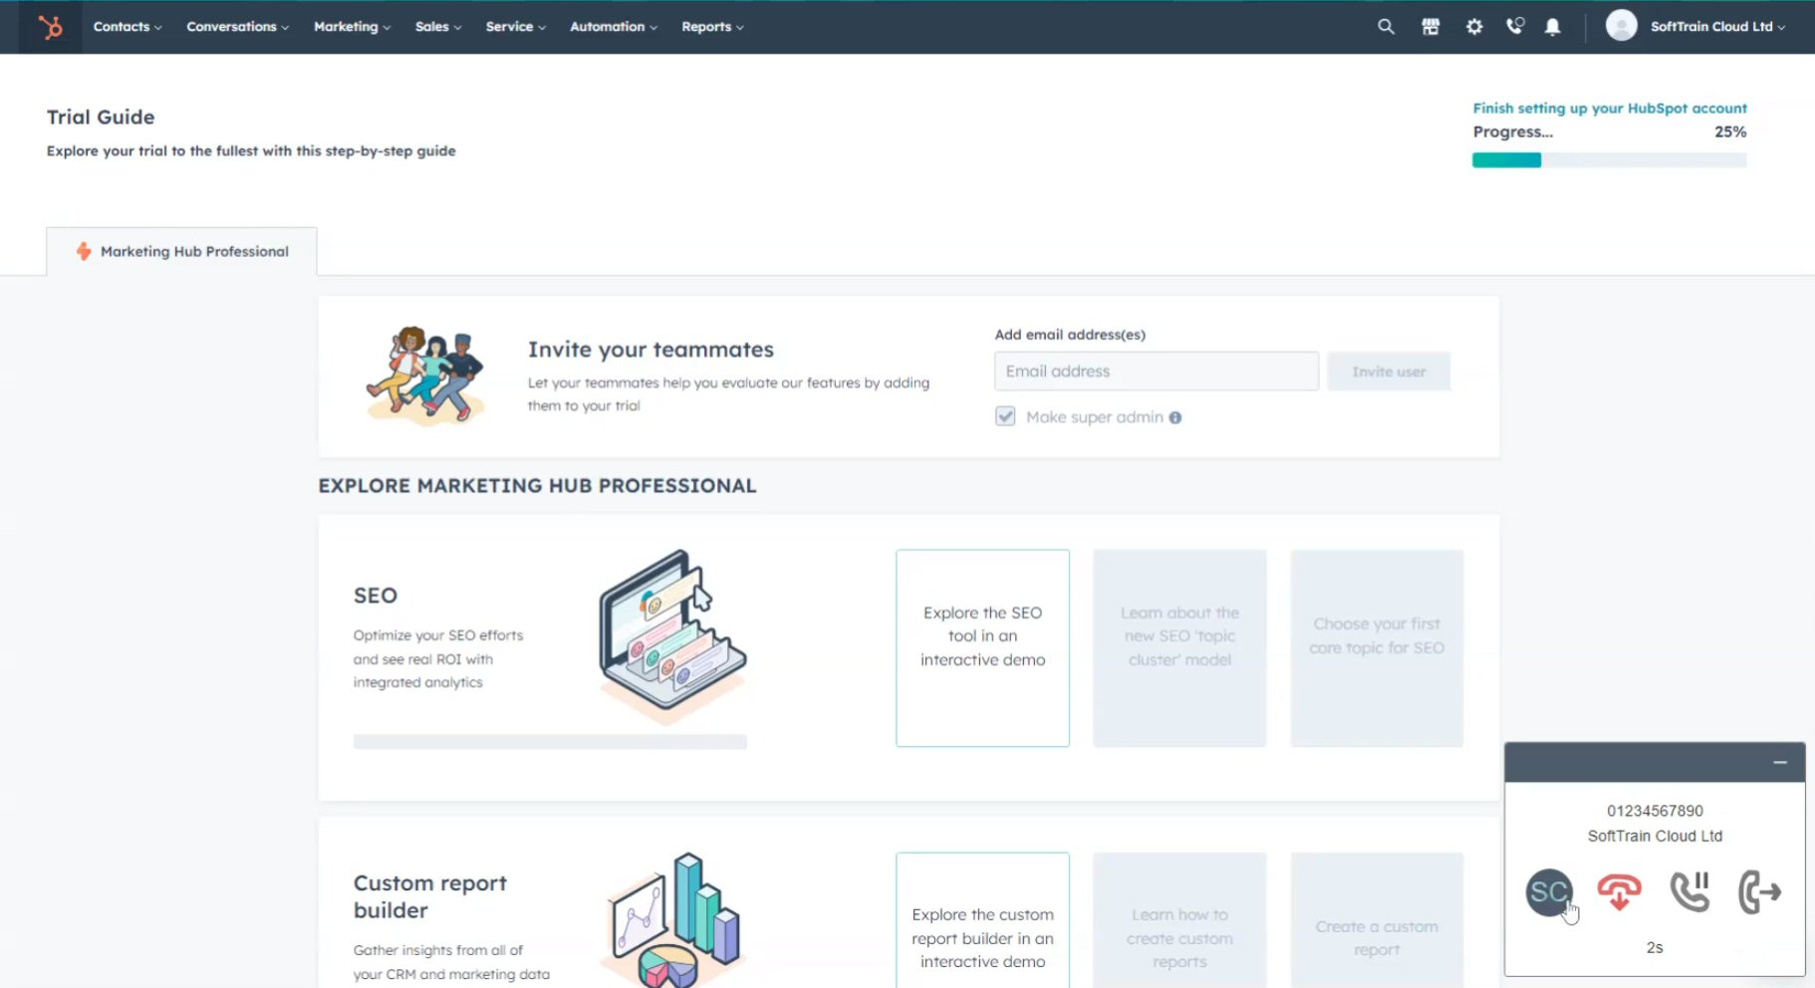This screenshot has width=1815, height=988.
Task: Open the search magnifier icon
Action: pyautogui.click(x=1386, y=27)
